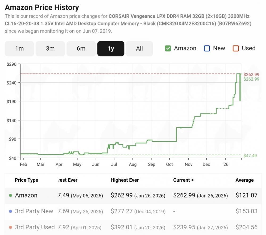Image resolution: width=266 pixels, height=235 pixels.
Task: Click the Highest Ever column header
Action: (x=125, y=180)
